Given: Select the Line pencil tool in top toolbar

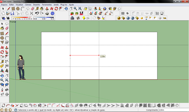Looking at the screenshot, I should pos(9,9).
